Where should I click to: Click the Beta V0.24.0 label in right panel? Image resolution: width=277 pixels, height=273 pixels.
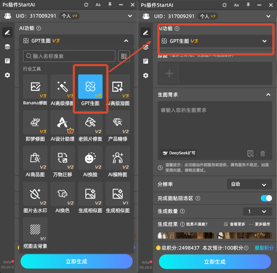(146, 265)
